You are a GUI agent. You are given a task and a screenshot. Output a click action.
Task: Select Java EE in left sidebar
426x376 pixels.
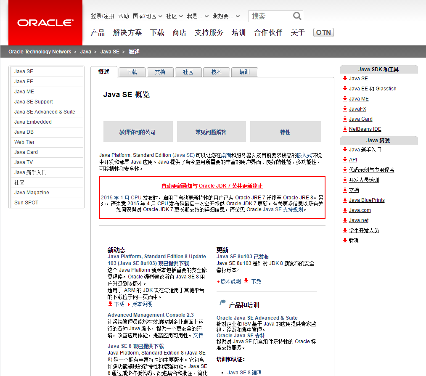47,82
